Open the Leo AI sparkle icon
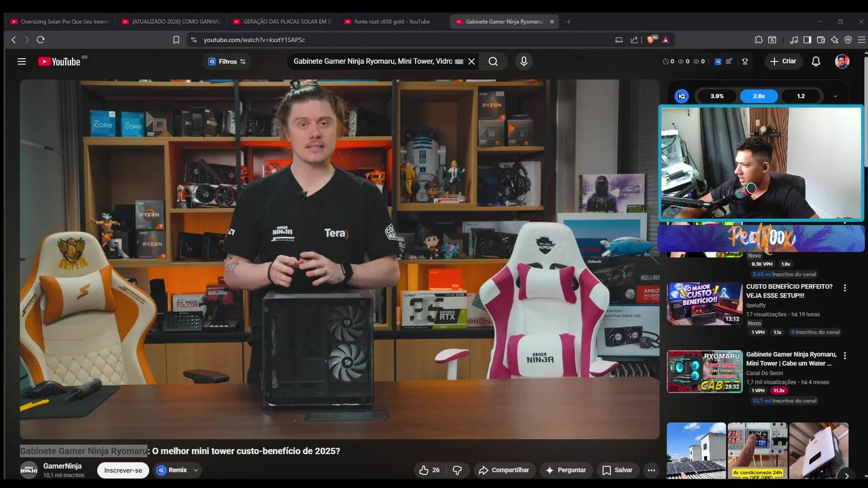868x488 pixels. point(834,40)
